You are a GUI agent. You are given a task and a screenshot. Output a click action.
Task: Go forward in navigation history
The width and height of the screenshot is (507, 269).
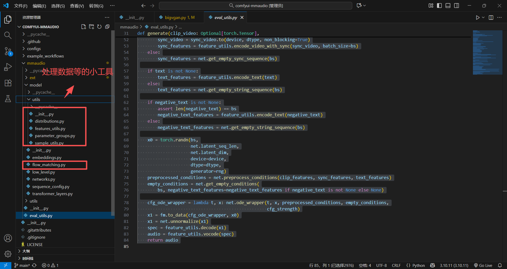152,6
